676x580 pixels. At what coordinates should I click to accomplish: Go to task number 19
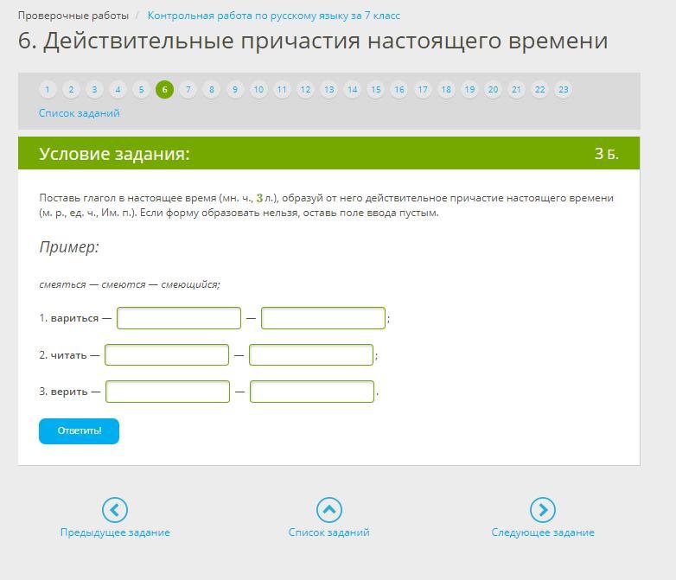(469, 90)
